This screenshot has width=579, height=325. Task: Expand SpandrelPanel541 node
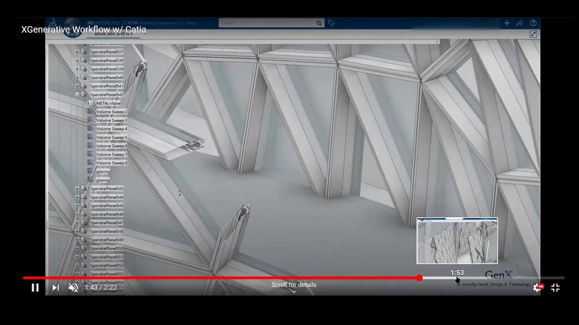[x=77, y=86]
